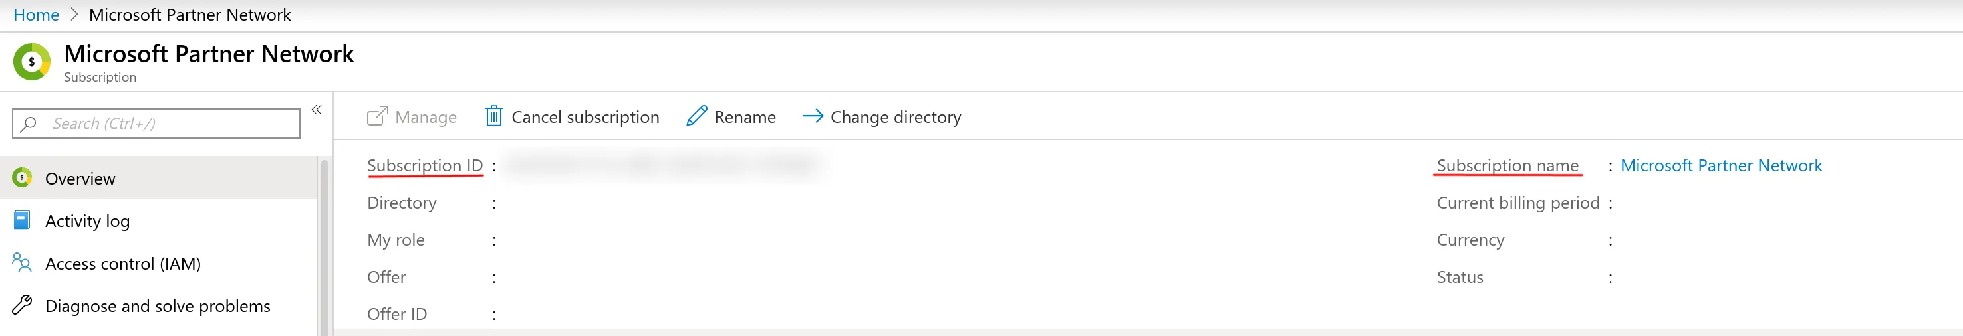The height and width of the screenshot is (336, 1963).
Task: Click the Activity log book icon
Action: click(x=22, y=220)
